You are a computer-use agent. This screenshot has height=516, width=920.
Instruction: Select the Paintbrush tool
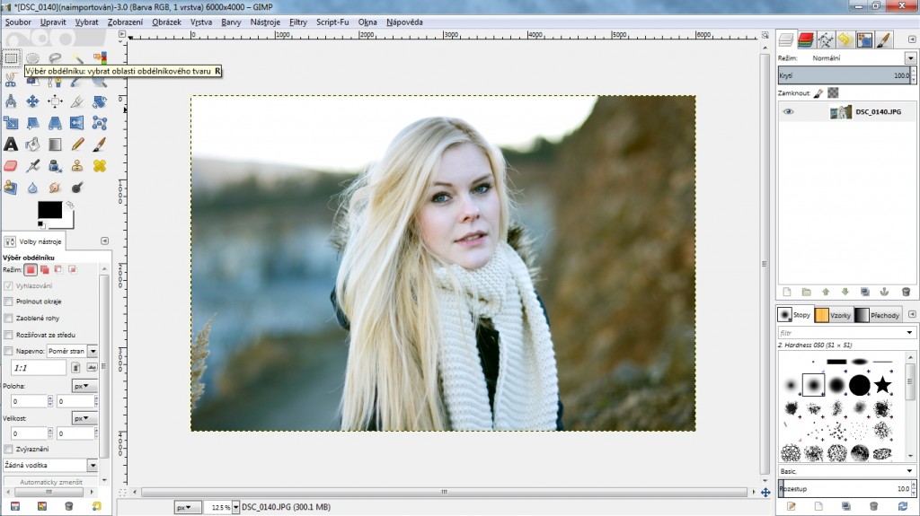tap(100, 144)
